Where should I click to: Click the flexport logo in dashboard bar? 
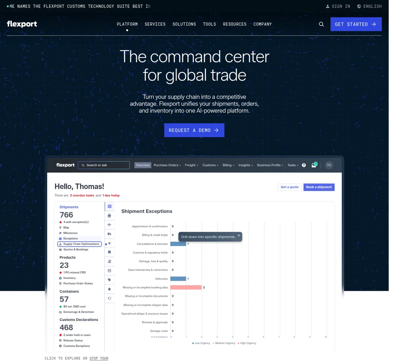65,165
